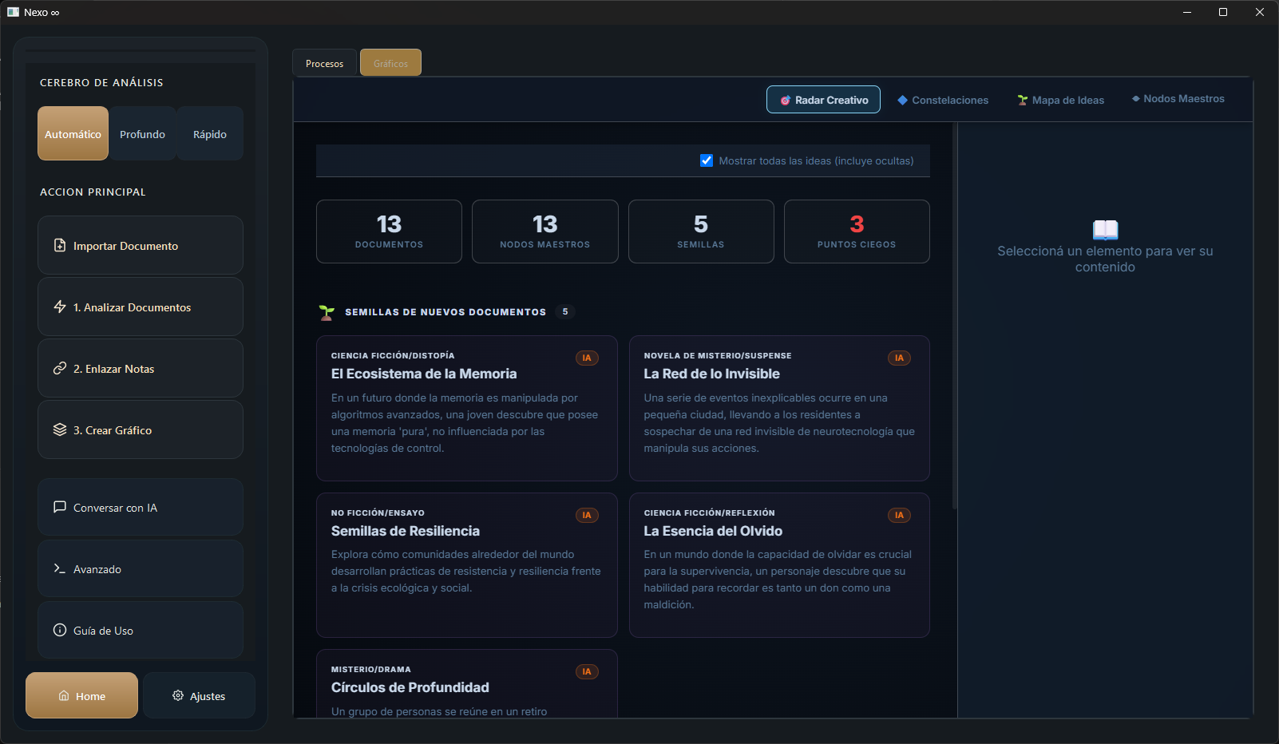Switch to the Mapa de Ideas view

(1060, 100)
